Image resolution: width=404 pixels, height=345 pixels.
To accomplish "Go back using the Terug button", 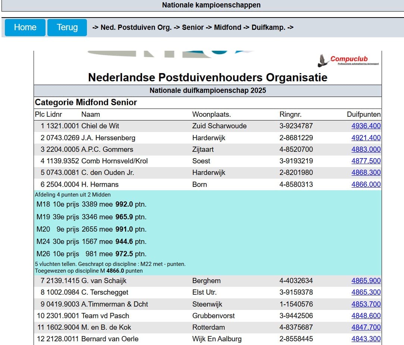I will click(x=67, y=28).
